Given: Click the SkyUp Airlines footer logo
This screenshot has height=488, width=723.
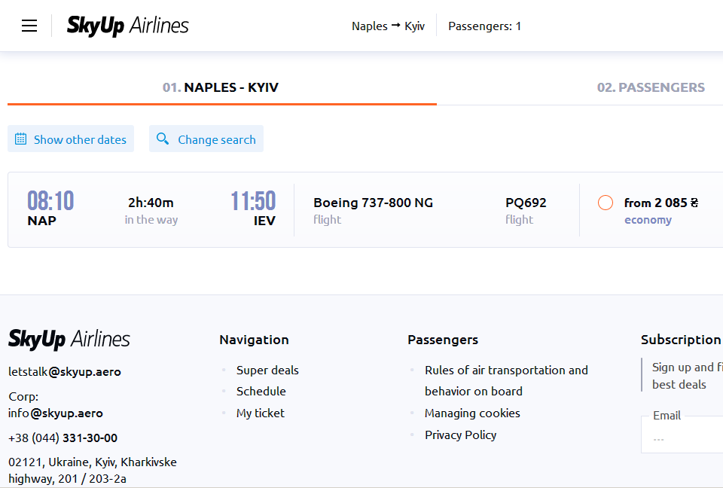Looking at the screenshot, I should pos(69,340).
